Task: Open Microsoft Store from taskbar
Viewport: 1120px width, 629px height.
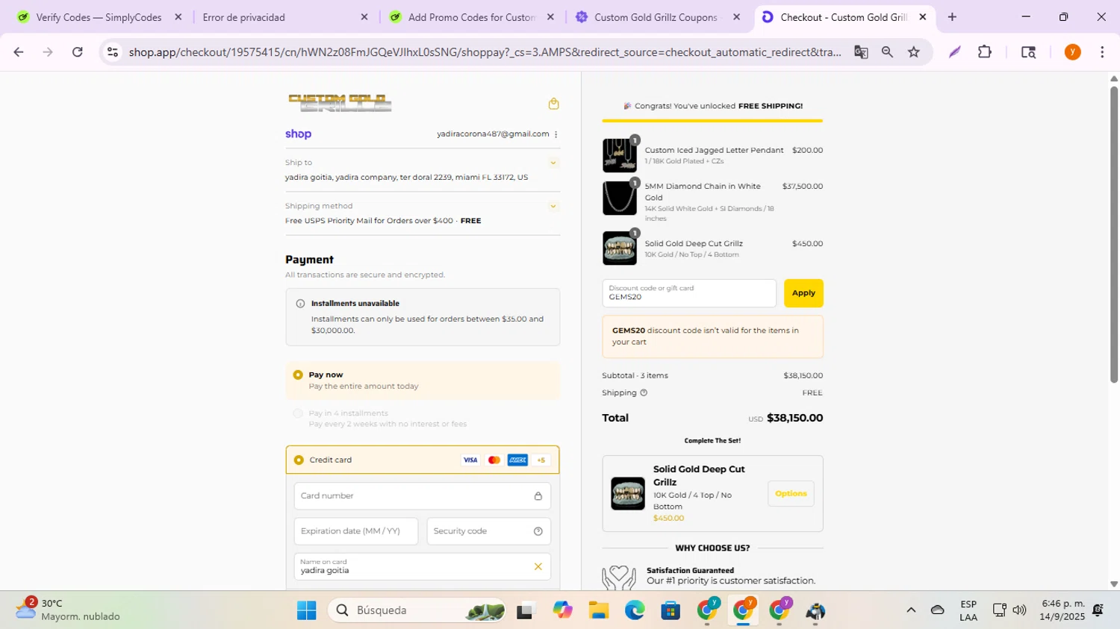Action: (671, 611)
